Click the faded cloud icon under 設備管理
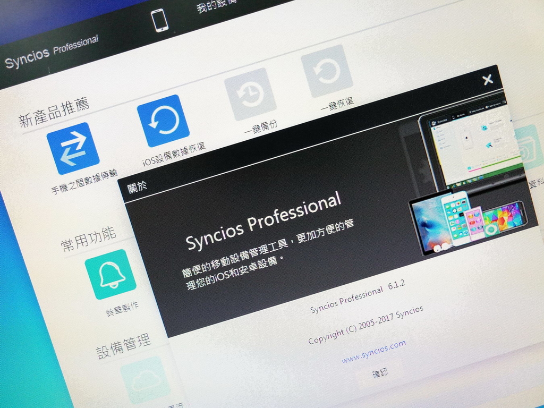The height and width of the screenshot is (408, 544). (x=146, y=379)
